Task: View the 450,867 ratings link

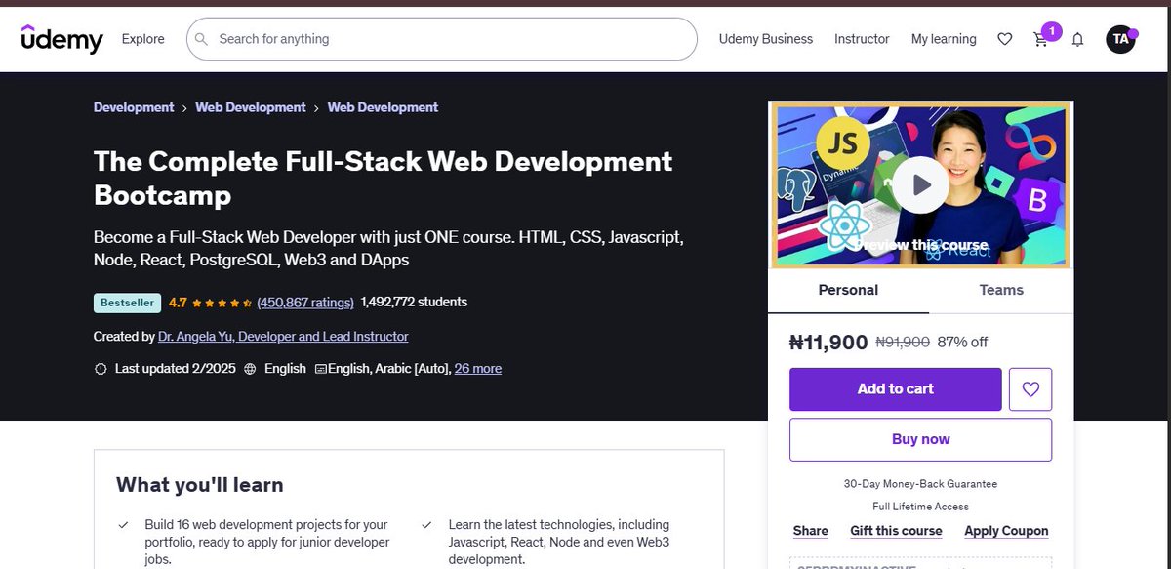Action: pyautogui.click(x=305, y=303)
